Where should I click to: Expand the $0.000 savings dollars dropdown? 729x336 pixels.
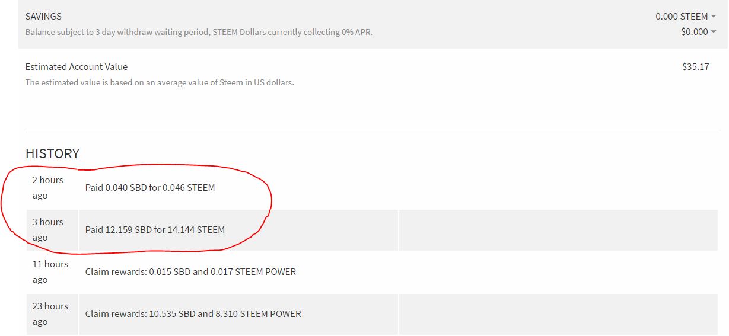pos(698,32)
